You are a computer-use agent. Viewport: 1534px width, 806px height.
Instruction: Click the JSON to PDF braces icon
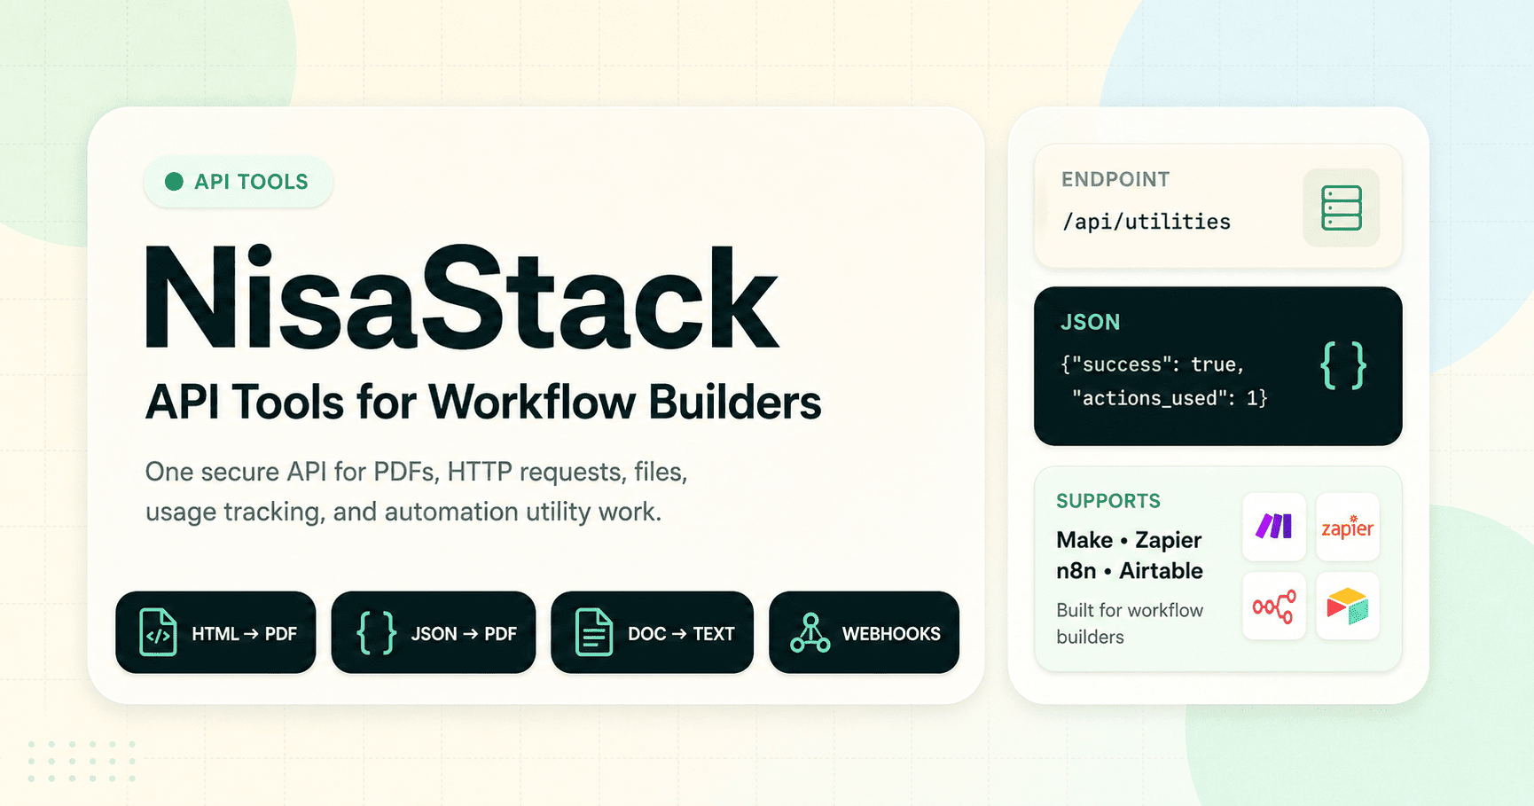376,632
